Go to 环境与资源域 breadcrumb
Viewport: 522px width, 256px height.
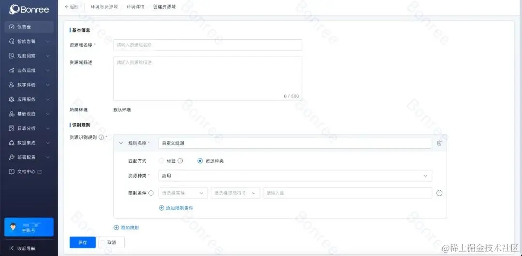coord(104,7)
